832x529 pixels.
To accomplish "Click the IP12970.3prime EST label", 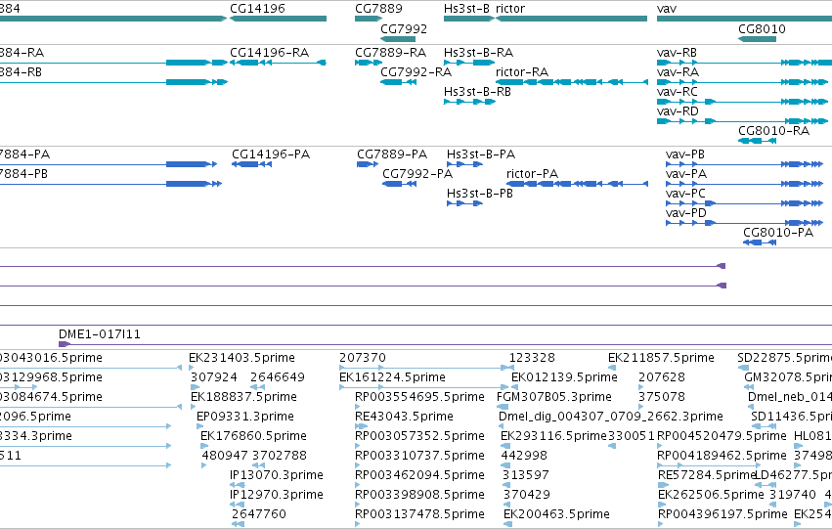I will pyautogui.click(x=277, y=495).
